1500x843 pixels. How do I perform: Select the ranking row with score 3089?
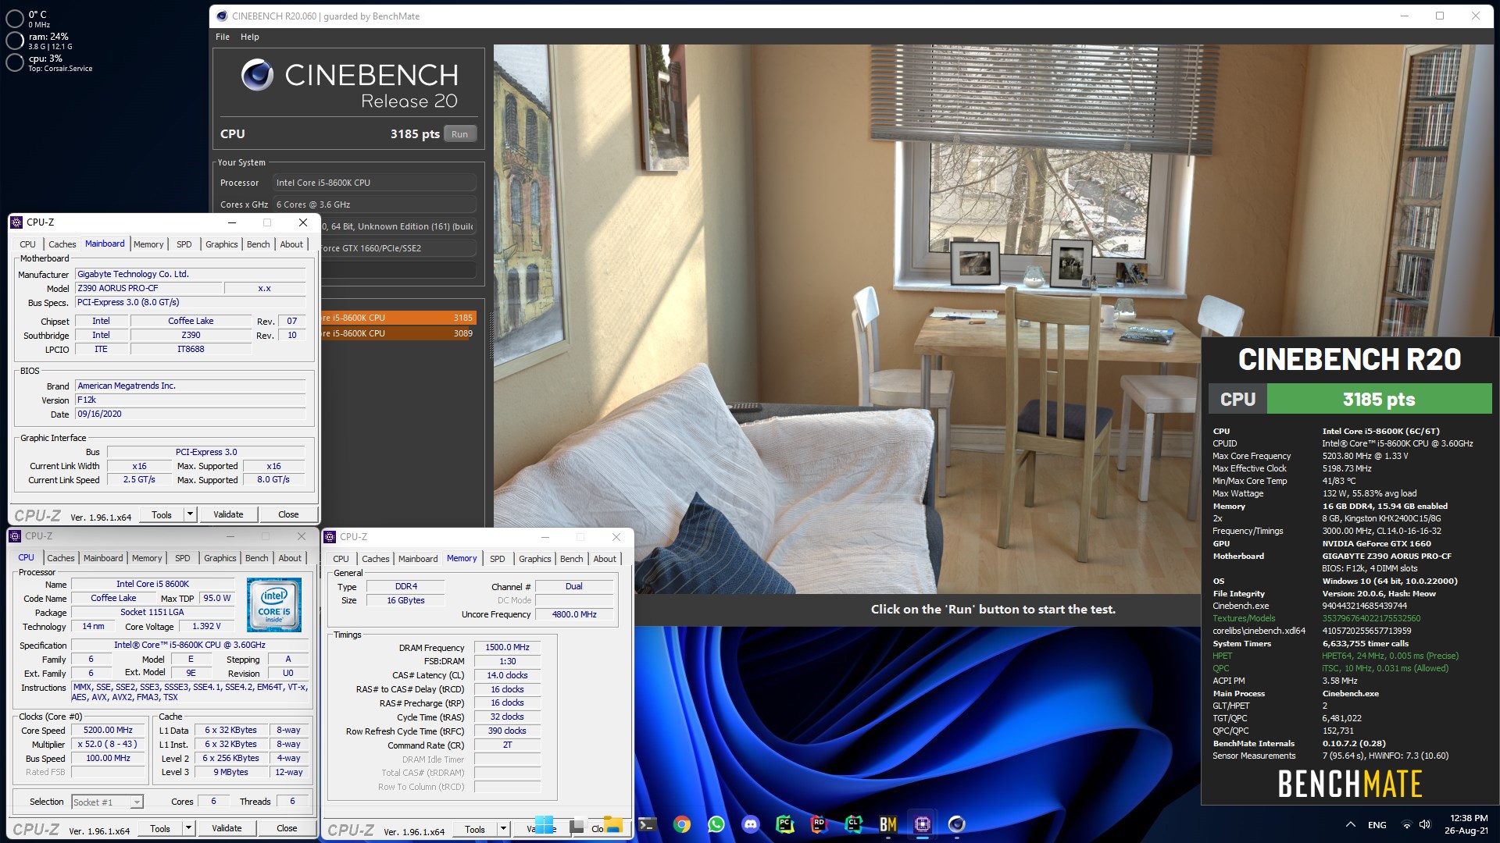coord(397,333)
